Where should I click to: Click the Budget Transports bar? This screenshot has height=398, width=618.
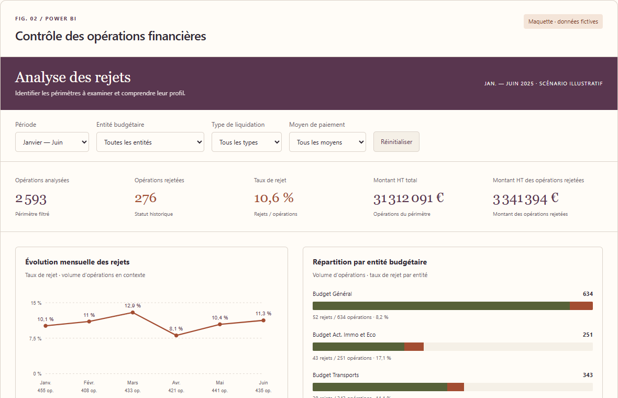click(x=453, y=387)
